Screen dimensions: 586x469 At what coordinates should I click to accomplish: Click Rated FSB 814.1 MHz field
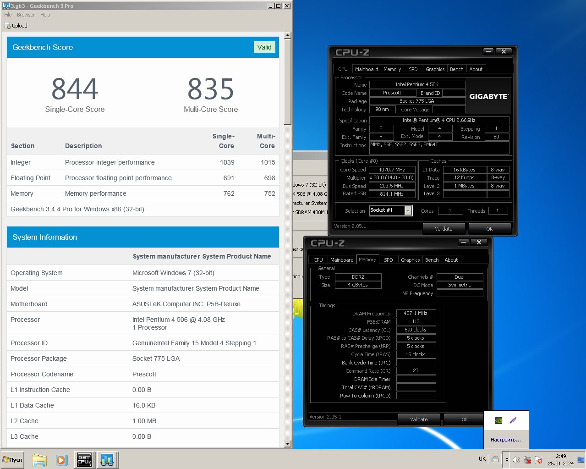coord(392,193)
